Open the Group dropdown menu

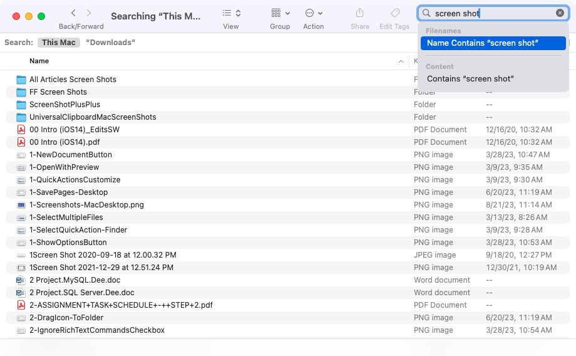pos(280,13)
